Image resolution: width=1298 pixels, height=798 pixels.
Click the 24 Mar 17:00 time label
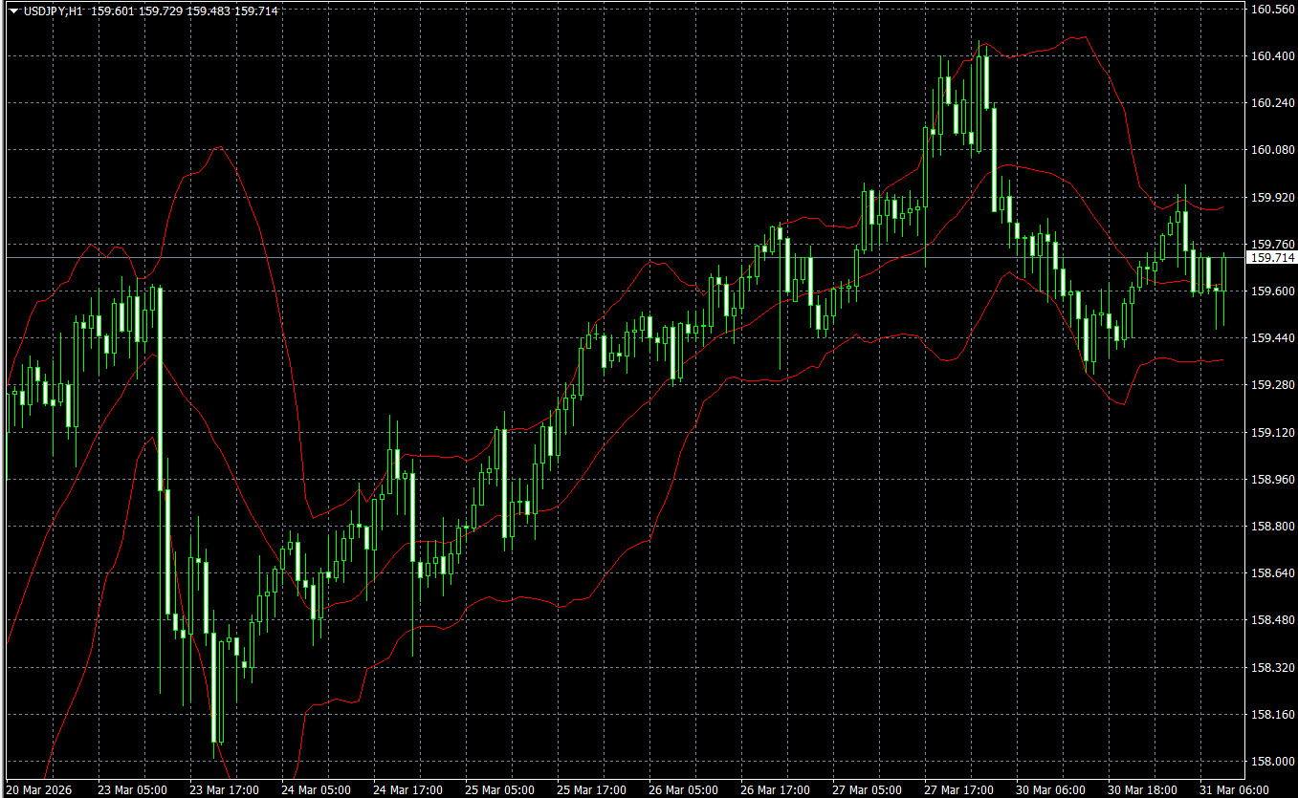[407, 790]
